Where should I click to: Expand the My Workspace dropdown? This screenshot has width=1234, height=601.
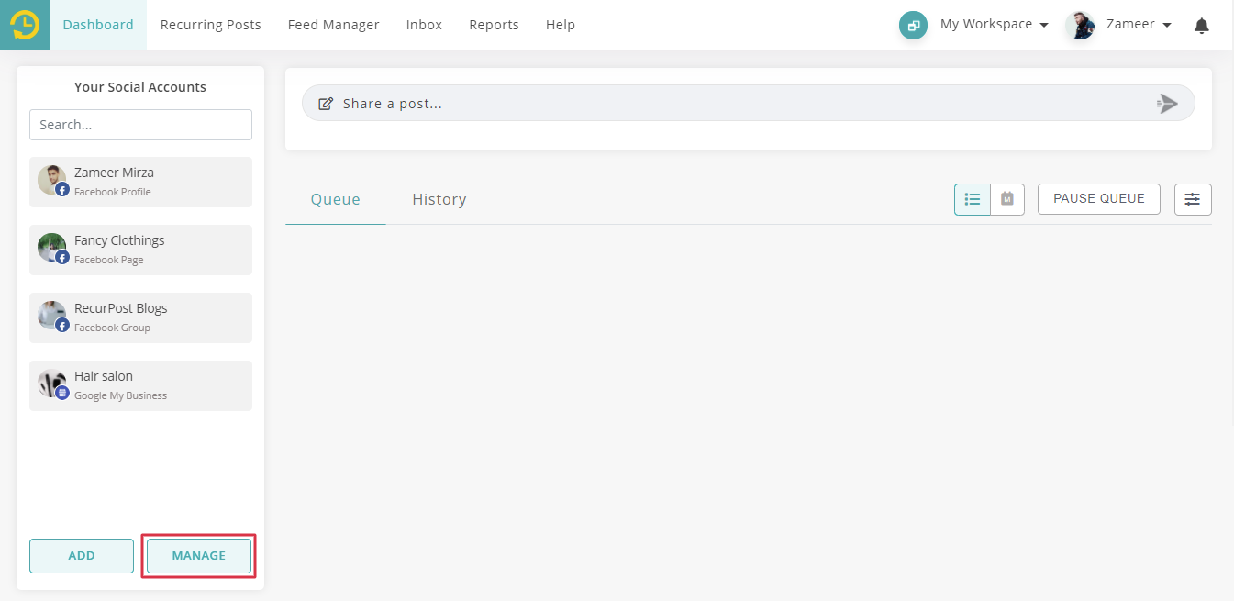pyautogui.click(x=995, y=25)
